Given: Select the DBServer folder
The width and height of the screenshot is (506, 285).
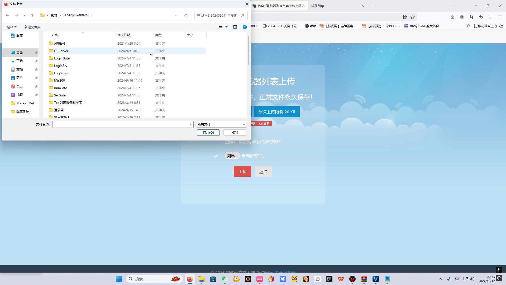Looking at the screenshot, I should click(x=127, y=51).
